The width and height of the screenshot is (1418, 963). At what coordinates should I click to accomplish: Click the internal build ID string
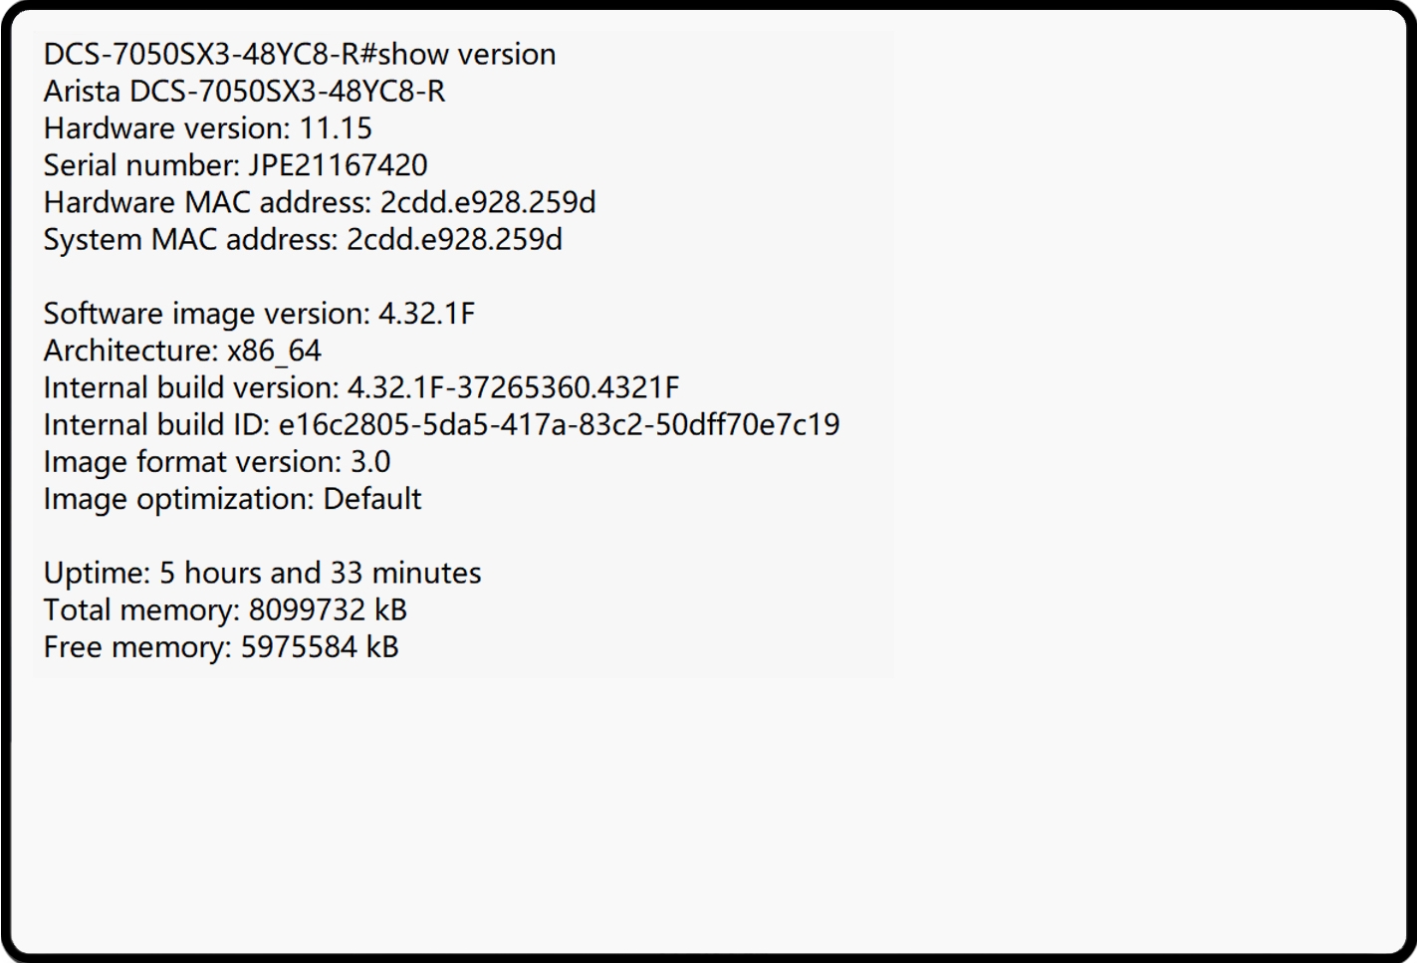pos(559,425)
